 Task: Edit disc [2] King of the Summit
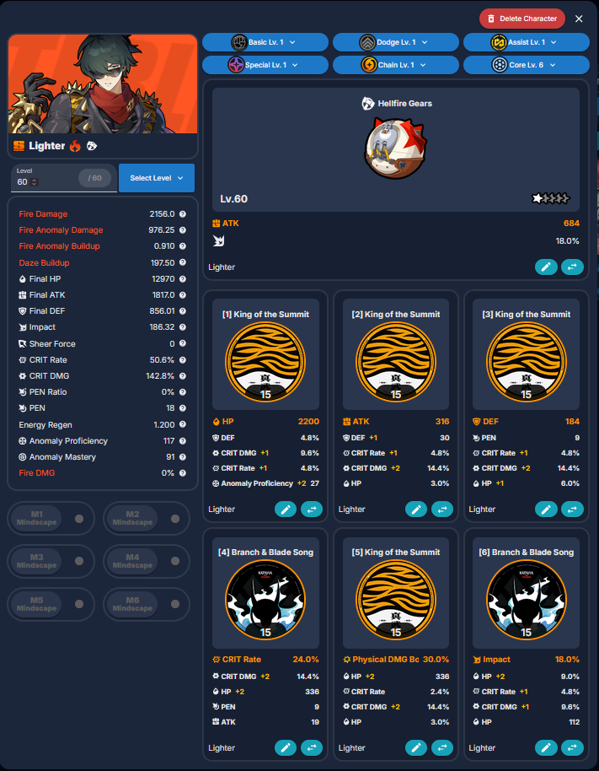point(416,510)
